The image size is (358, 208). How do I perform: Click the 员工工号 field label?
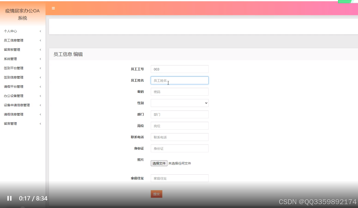[137, 69]
